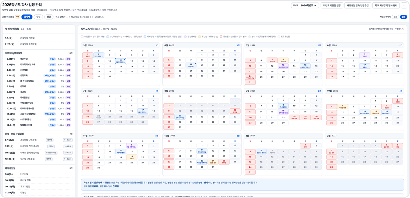The image size is (410, 198).
Task: Select June 3 운동회 calendar date
Action: point(364,55)
